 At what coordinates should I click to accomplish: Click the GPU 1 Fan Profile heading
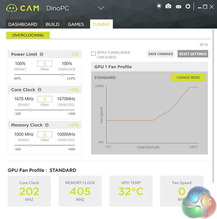pyautogui.click(x=113, y=67)
